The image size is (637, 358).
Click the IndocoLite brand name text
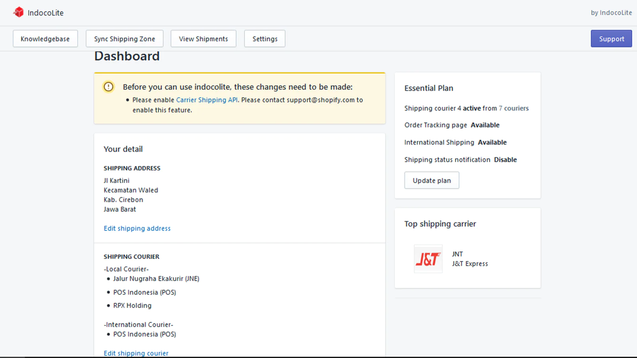coord(45,13)
